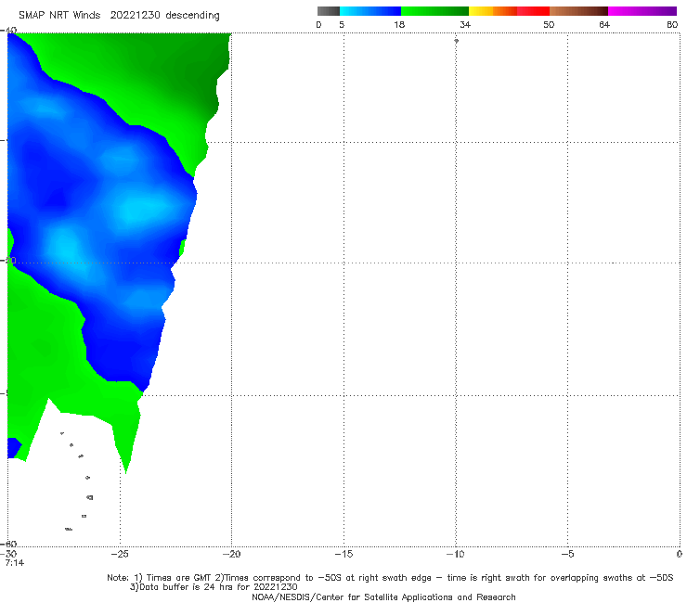Click the '-60' latitude label at bottom left
This screenshot has height=603, width=687.
(x=8, y=544)
